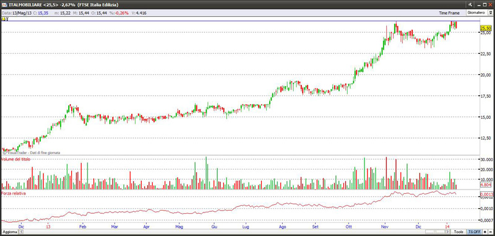Click the Mar label on time axis
495x236 pixels.
tap(115, 227)
